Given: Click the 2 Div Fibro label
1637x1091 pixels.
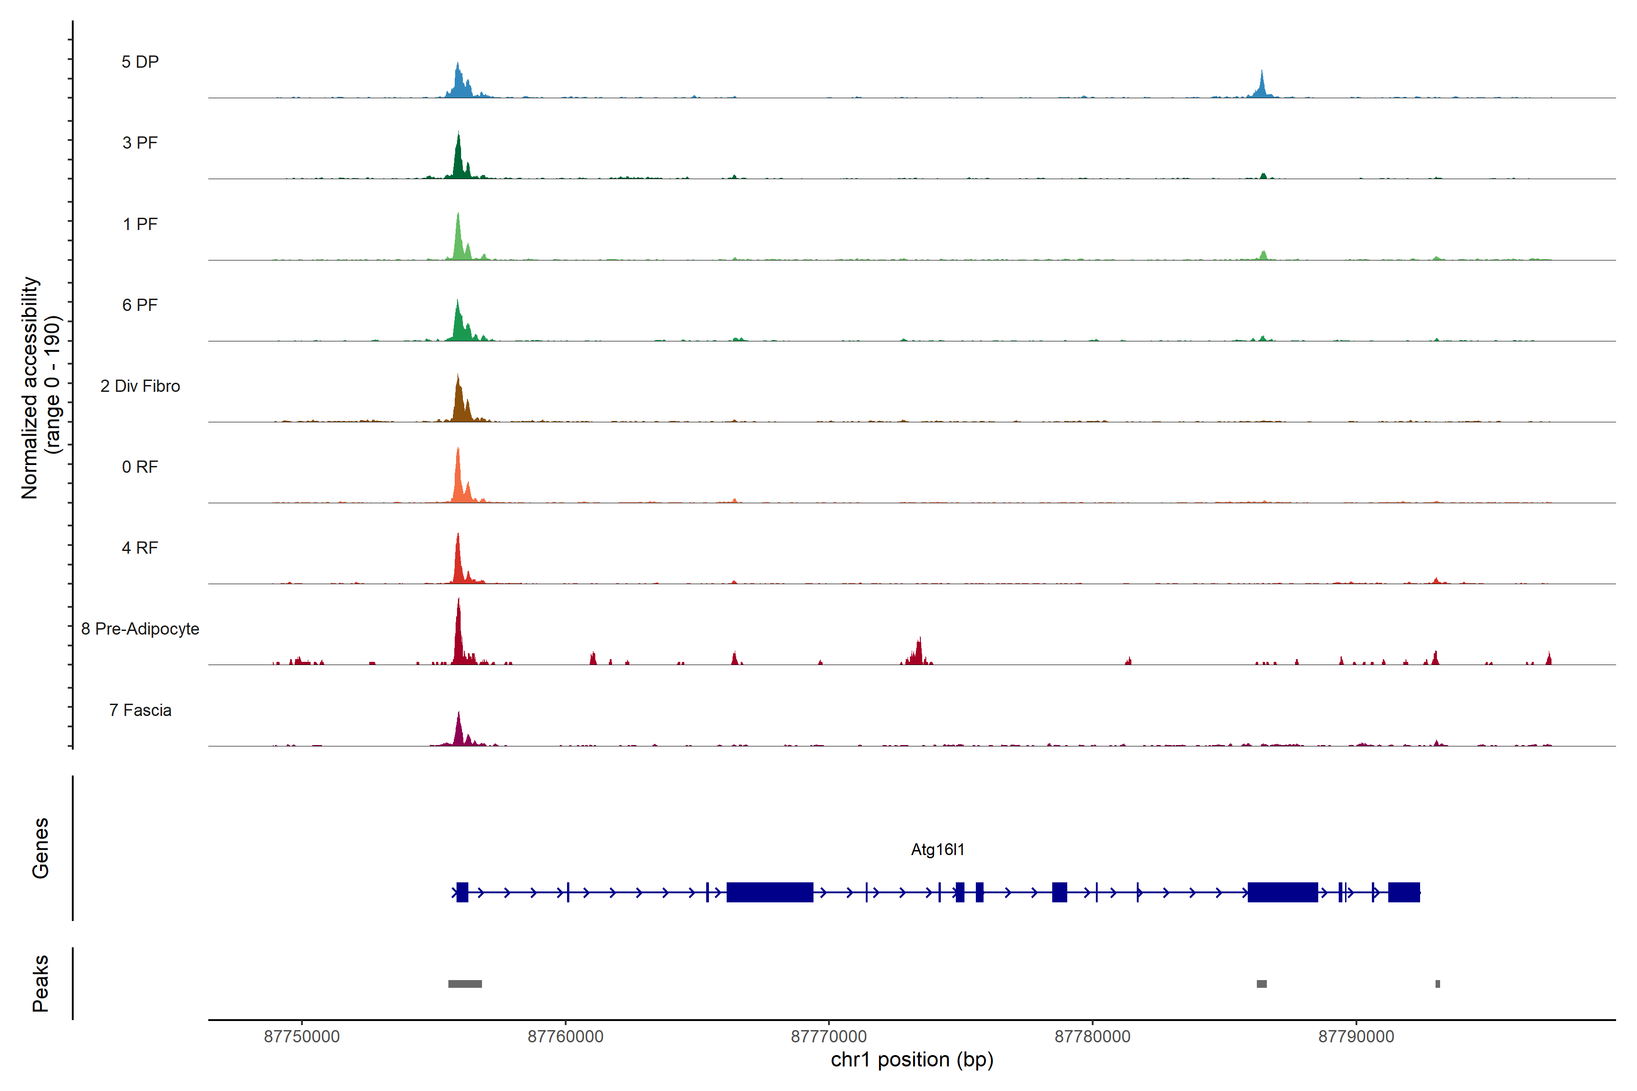Looking at the screenshot, I should point(140,385).
